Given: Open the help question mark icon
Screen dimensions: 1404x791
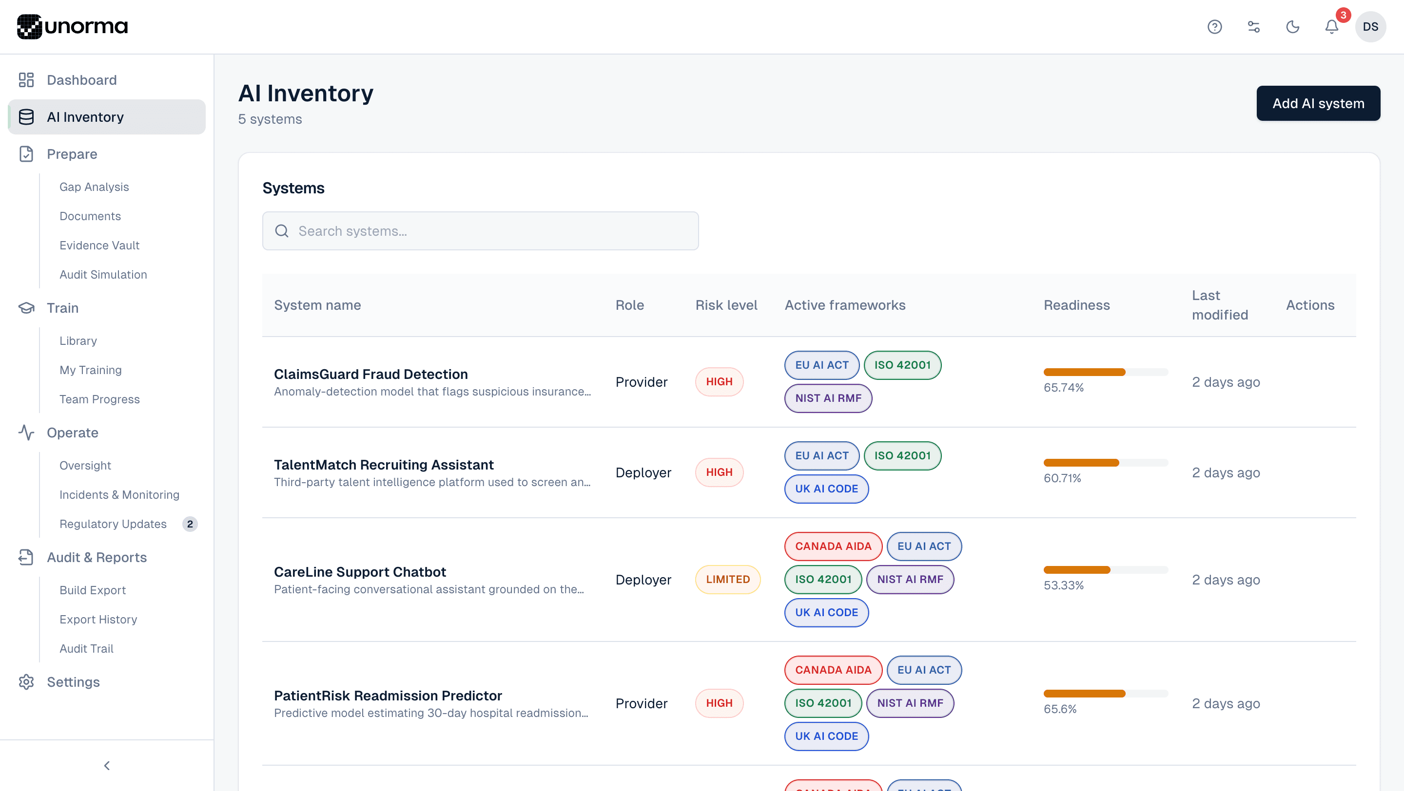Looking at the screenshot, I should [x=1214, y=27].
